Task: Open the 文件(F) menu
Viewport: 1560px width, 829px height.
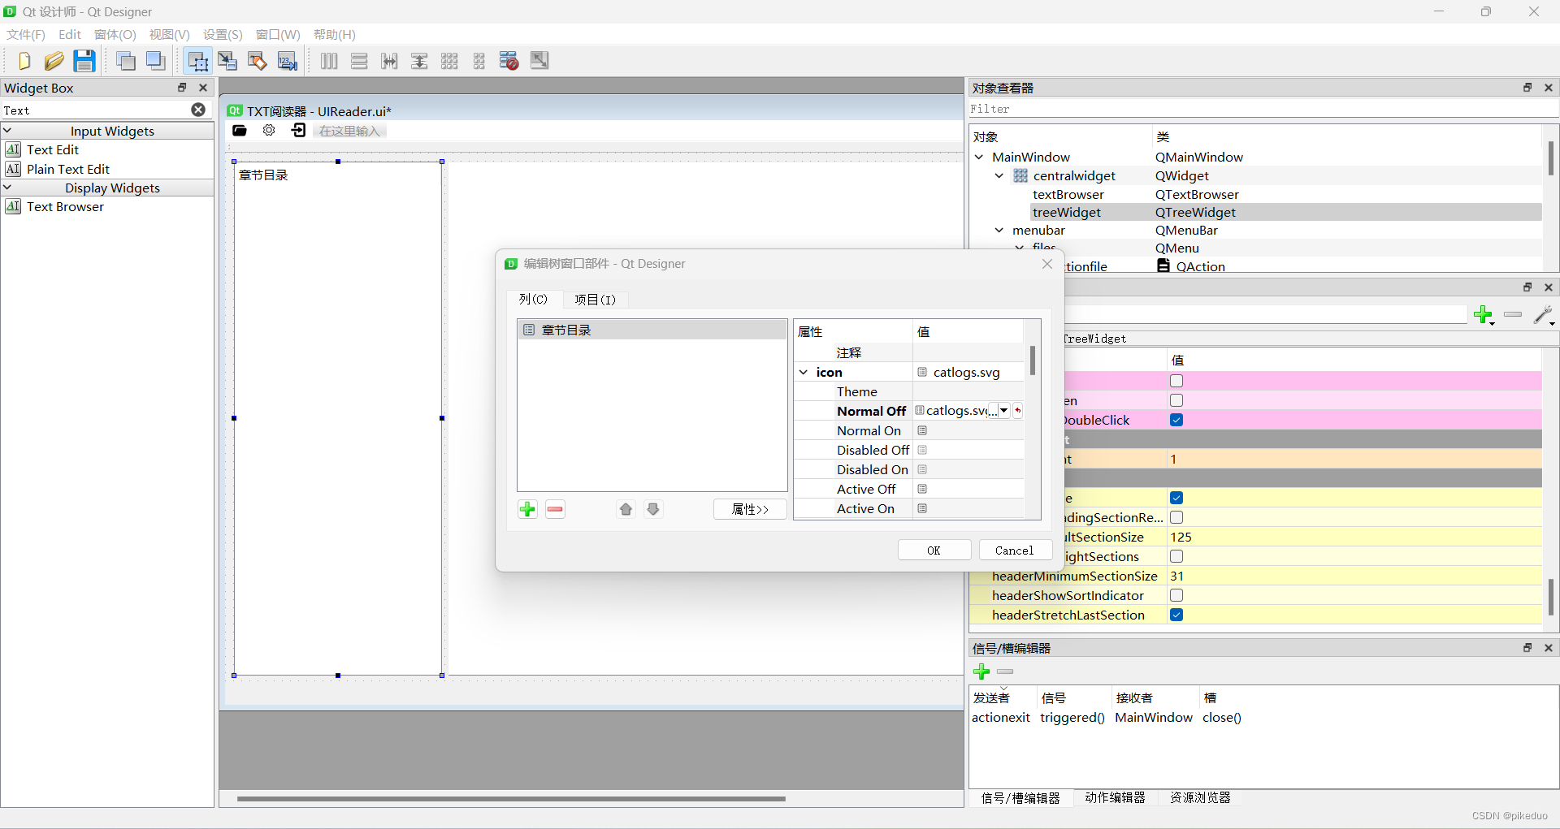Action: pos(26,34)
